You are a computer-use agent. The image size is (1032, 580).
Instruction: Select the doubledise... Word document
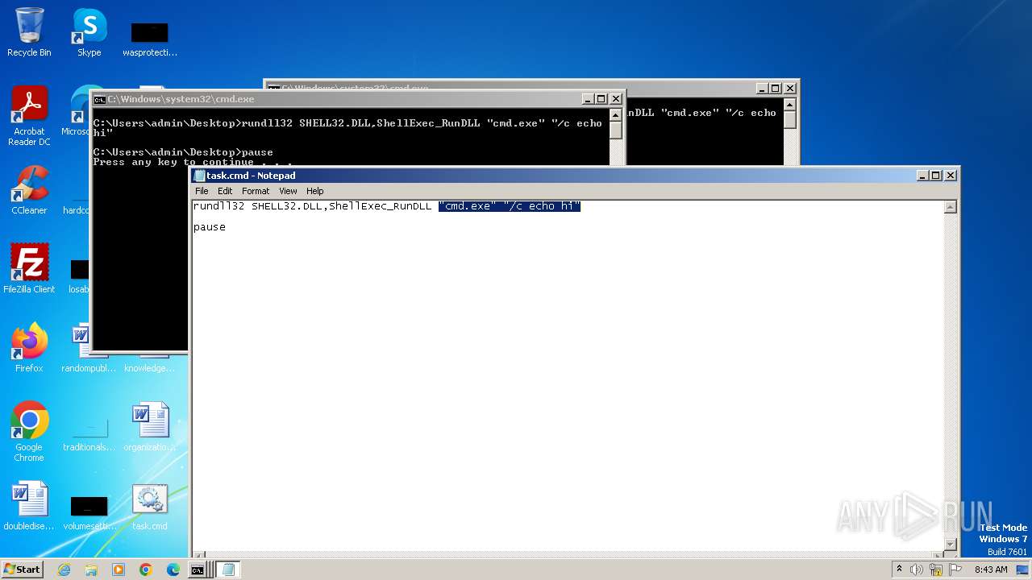pyautogui.click(x=29, y=506)
